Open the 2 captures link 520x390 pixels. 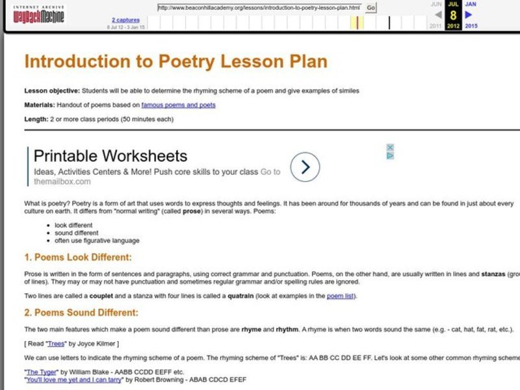tap(125, 20)
